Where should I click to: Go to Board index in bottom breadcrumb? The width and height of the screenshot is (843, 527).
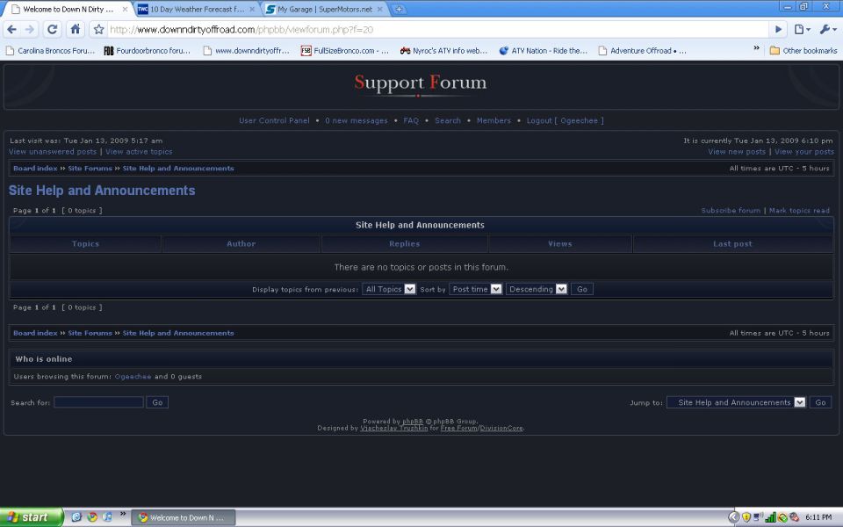coord(35,333)
